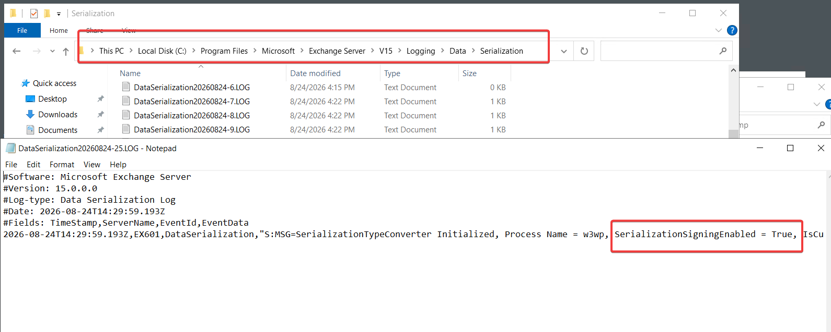Click the new folder icon in title bar
Image resolution: width=831 pixels, height=332 pixels.
pos(47,14)
